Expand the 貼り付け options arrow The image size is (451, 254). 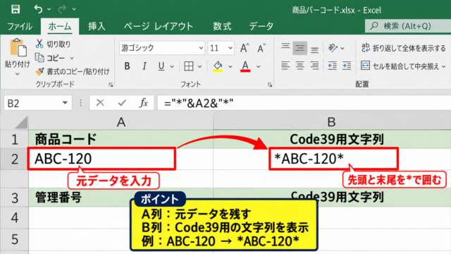[17, 74]
